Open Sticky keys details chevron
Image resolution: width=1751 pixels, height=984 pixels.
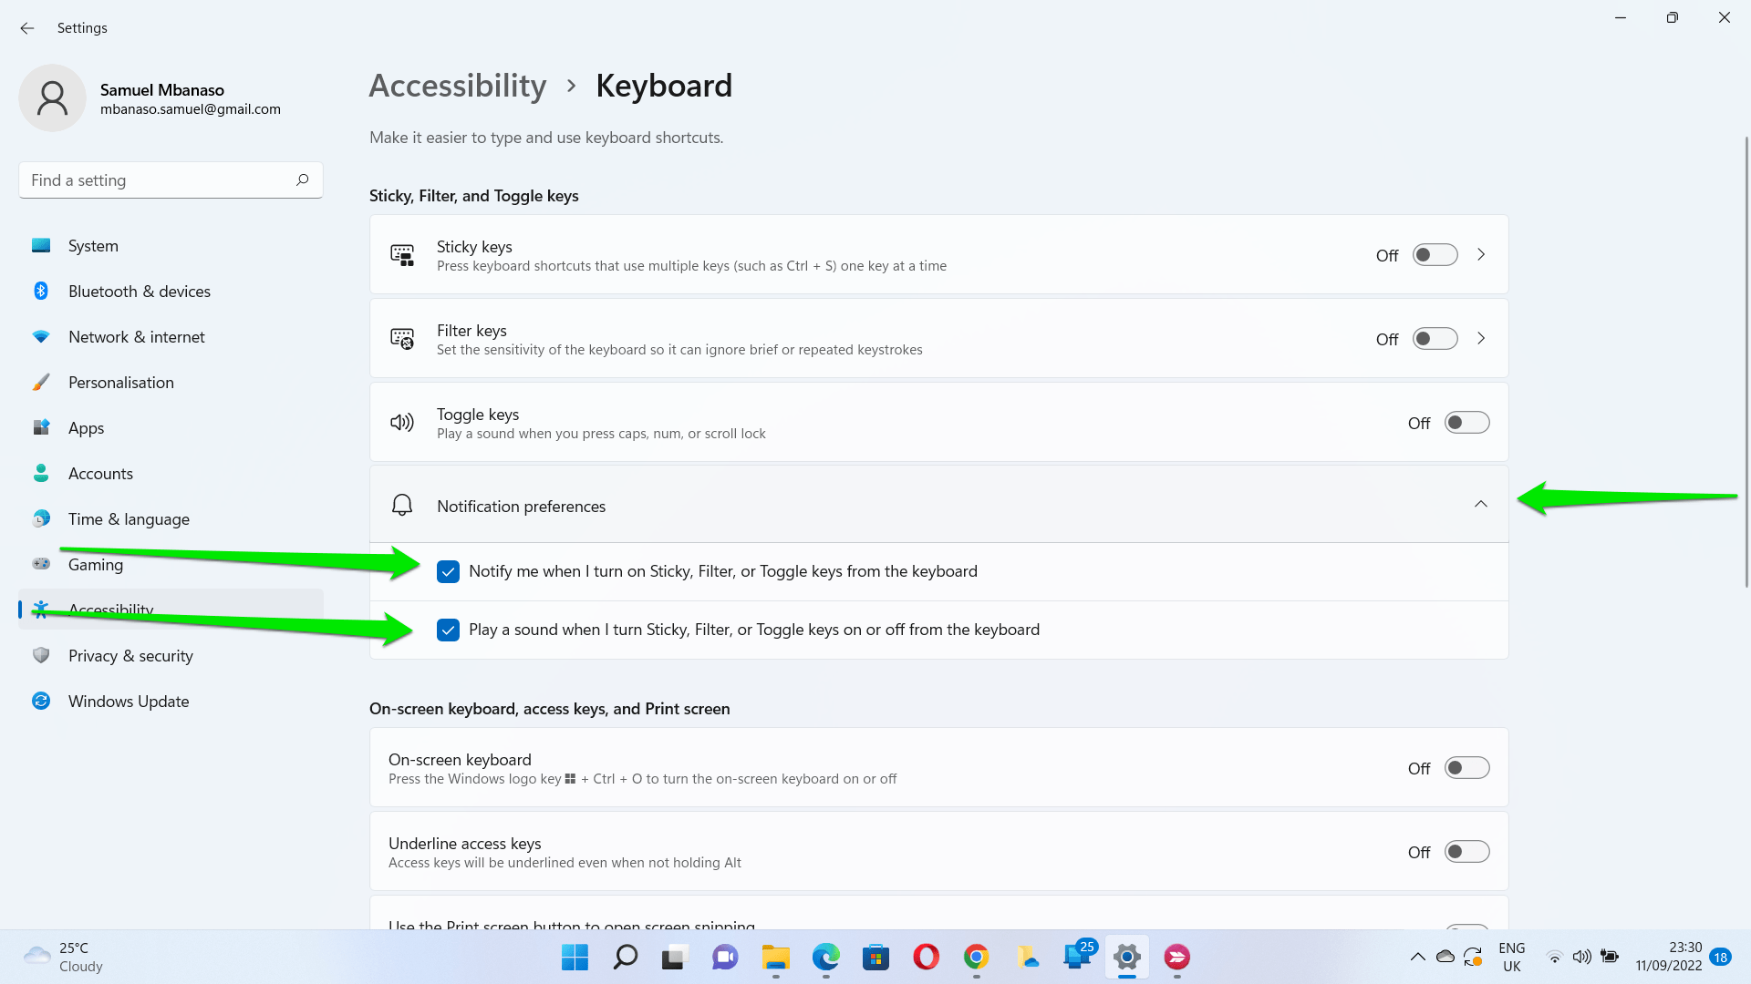coord(1481,255)
